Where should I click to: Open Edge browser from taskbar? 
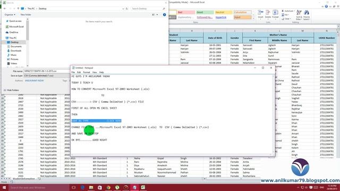[x=82, y=187]
